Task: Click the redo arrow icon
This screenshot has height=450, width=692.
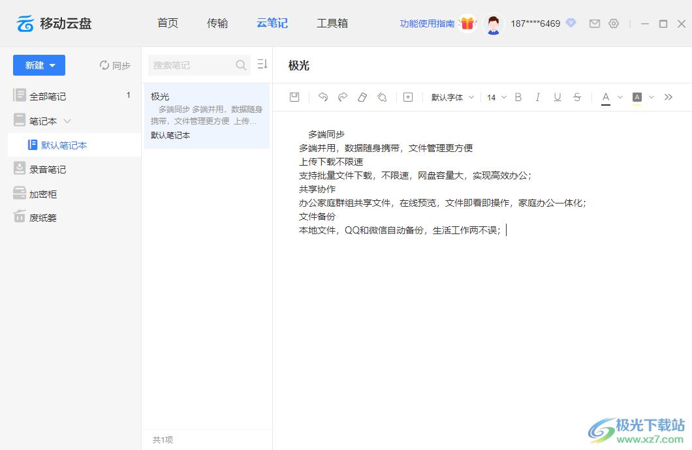Action: click(343, 97)
